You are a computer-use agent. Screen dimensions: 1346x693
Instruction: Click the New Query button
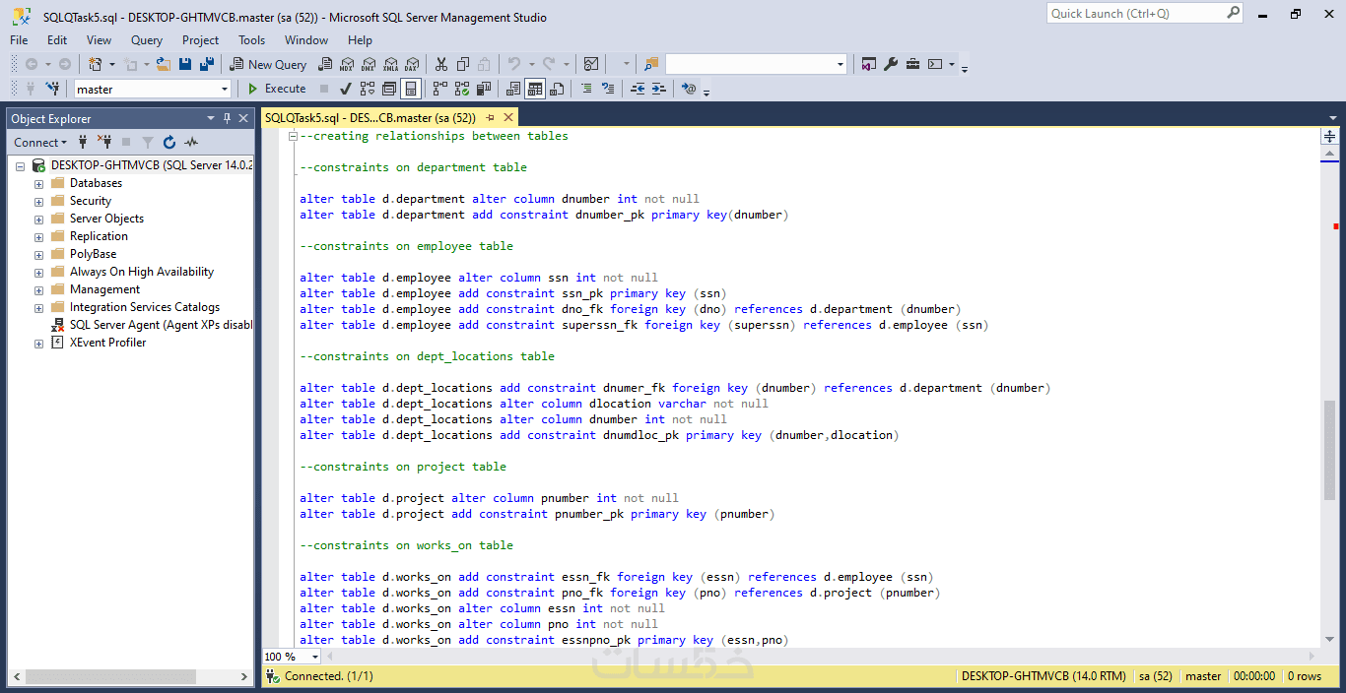point(268,64)
